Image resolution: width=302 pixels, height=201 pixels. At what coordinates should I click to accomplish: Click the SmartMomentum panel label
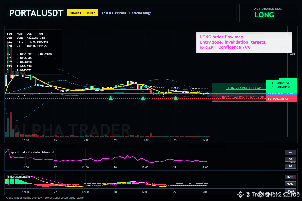pos(19,177)
